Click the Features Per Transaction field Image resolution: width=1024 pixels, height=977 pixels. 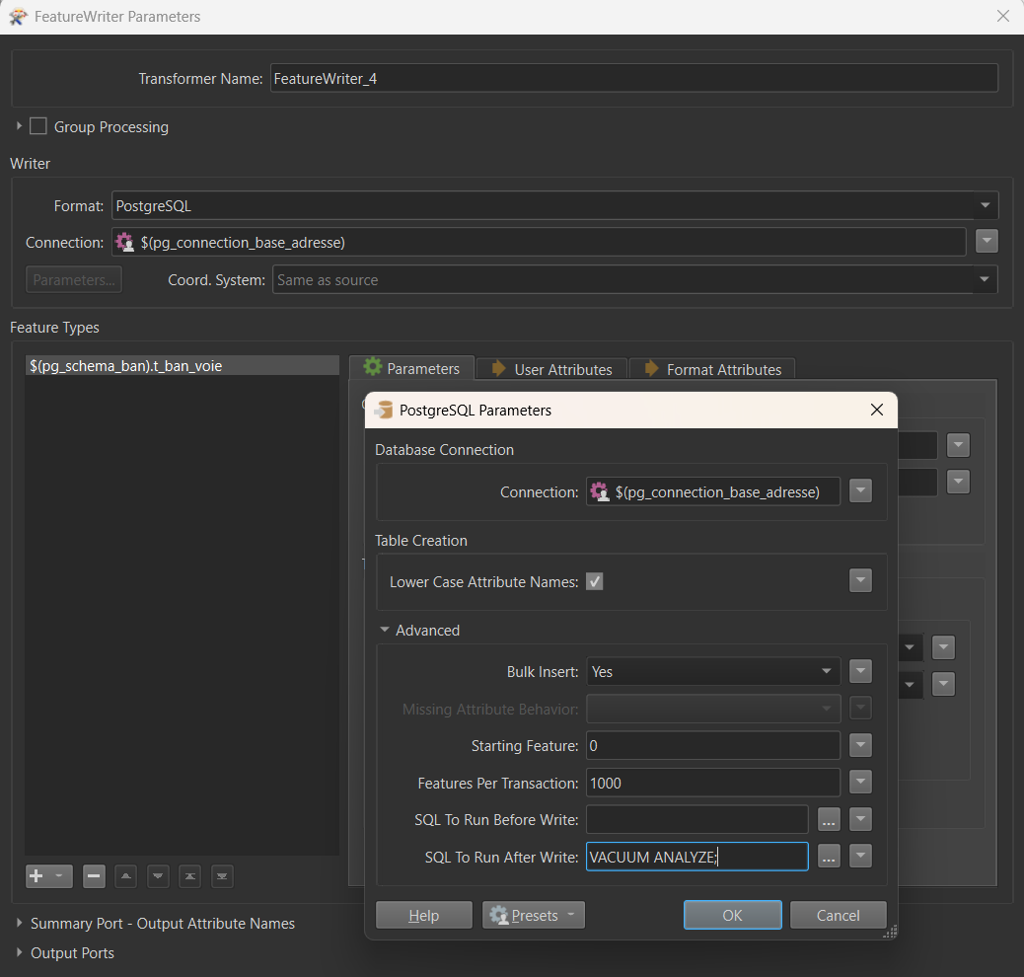(713, 783)
